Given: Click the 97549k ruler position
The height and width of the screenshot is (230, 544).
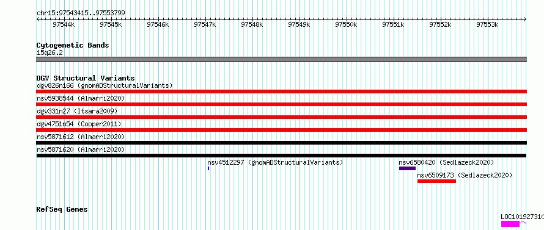Looking at the screenshot, I should [299, 24].
